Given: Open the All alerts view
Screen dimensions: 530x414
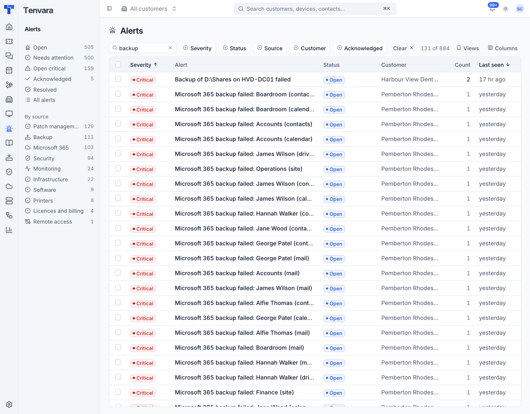Looking at the screenshot, I should coord(59,100).
